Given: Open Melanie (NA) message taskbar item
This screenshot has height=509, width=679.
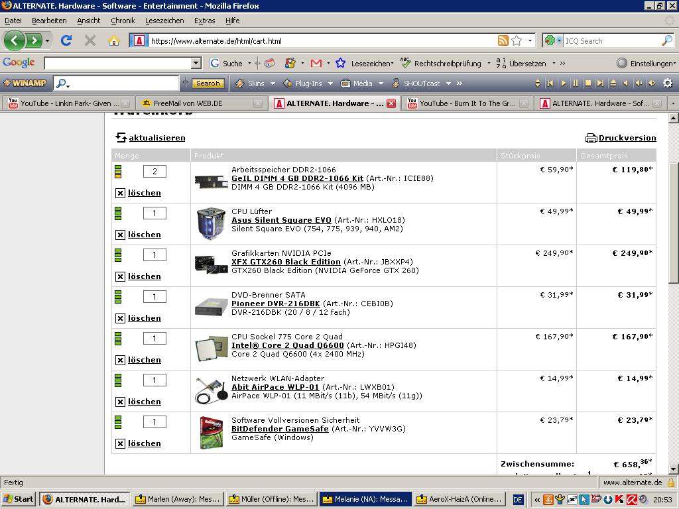Looking at the screenshot, I should pos(365,499).
